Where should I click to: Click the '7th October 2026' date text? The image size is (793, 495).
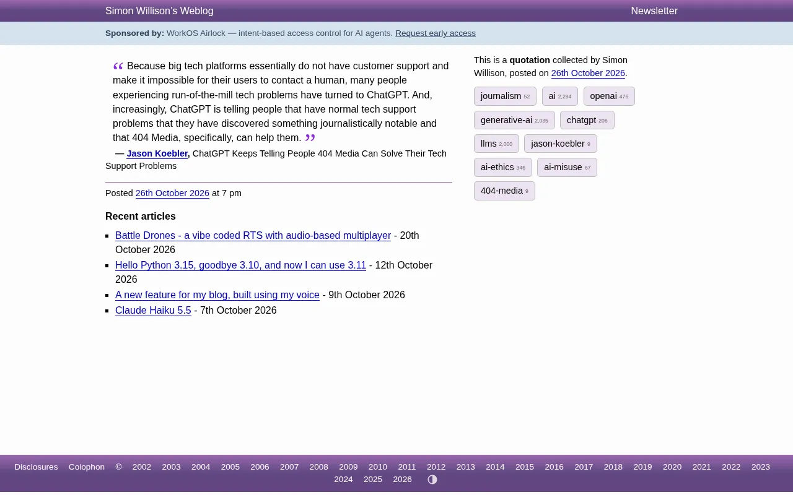tap(239, 311)
